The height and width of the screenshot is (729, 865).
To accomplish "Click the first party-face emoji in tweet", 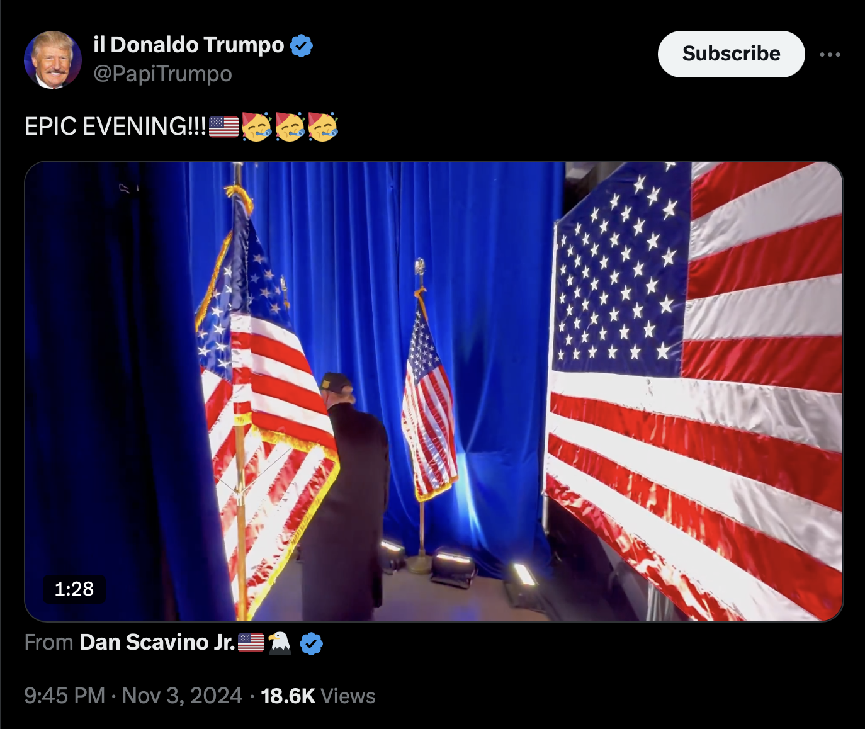I will 256,127.
